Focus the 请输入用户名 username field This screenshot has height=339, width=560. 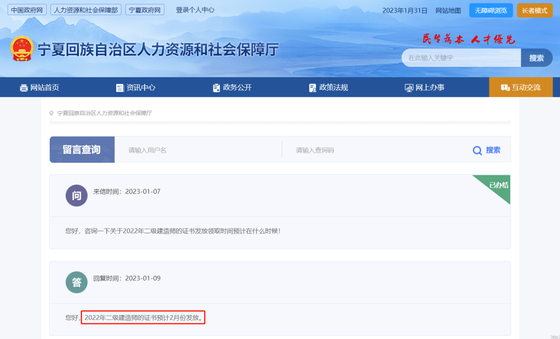(x=197, y=150)
